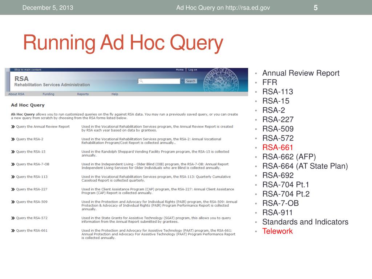372x279 pixels.
Task: Select RSA-2 in the bullet list
Action: [x=274, y=110]
